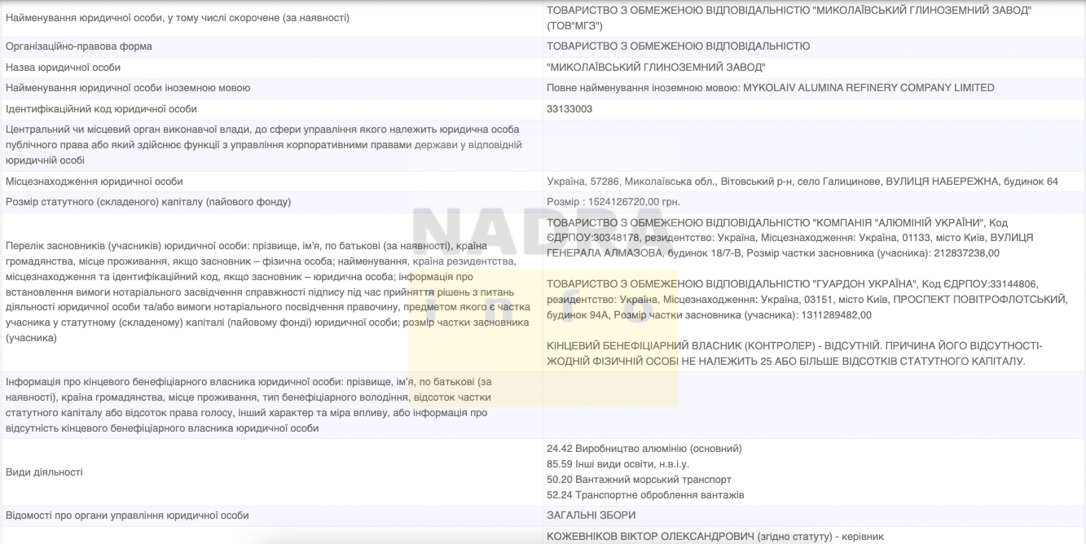Click the Ідентифікаційний код юридичної особи label
This screenshot has height=544, width=1086.
tap(101, 109)
